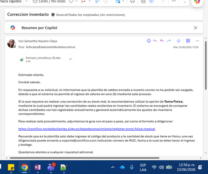Click the scroll down arrow at the bottom right

[206, 153]
